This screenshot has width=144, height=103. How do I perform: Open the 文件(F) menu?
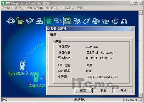(x=7, y=8)
